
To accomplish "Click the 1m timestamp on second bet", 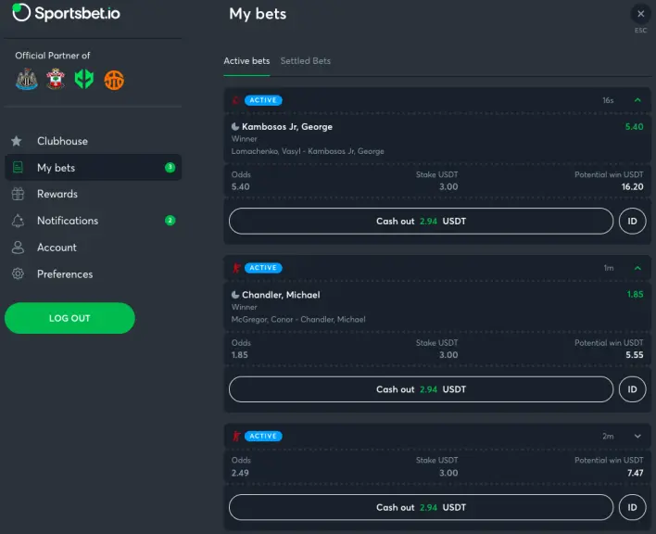I will click(x=609, y=268).
